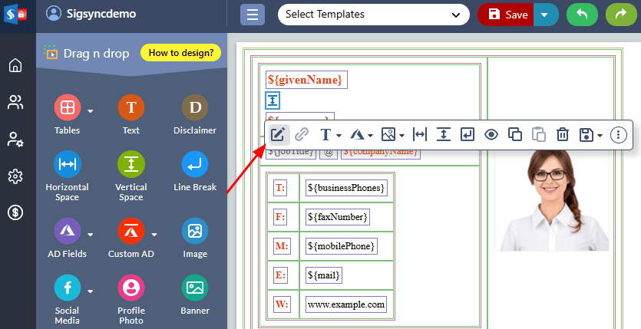
Task: Click the How to design? button
Action: [x=181, y=53]
